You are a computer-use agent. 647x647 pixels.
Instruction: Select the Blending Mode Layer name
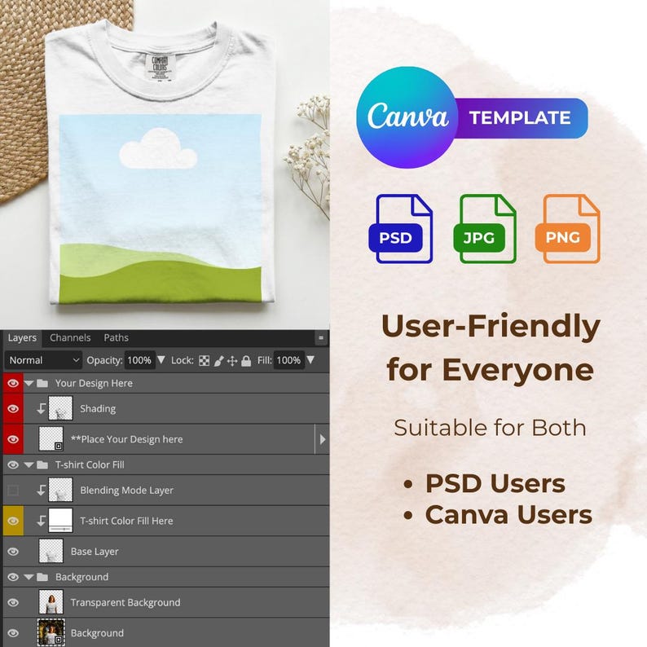point(126,491)
